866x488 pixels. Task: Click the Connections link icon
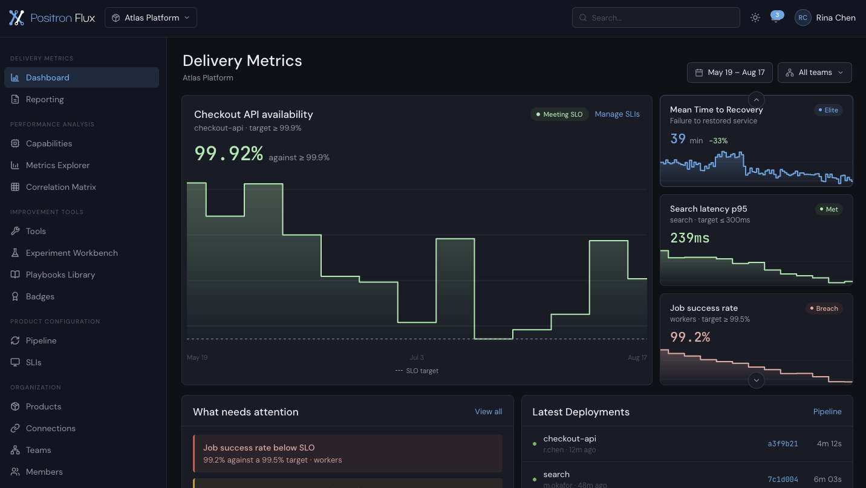15,428
